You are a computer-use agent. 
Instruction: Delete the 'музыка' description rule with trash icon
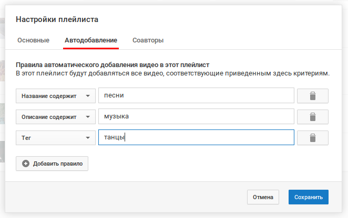point(312,117)
